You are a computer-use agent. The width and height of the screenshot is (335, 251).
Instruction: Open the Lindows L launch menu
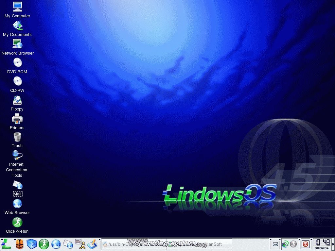click(6, 244)
